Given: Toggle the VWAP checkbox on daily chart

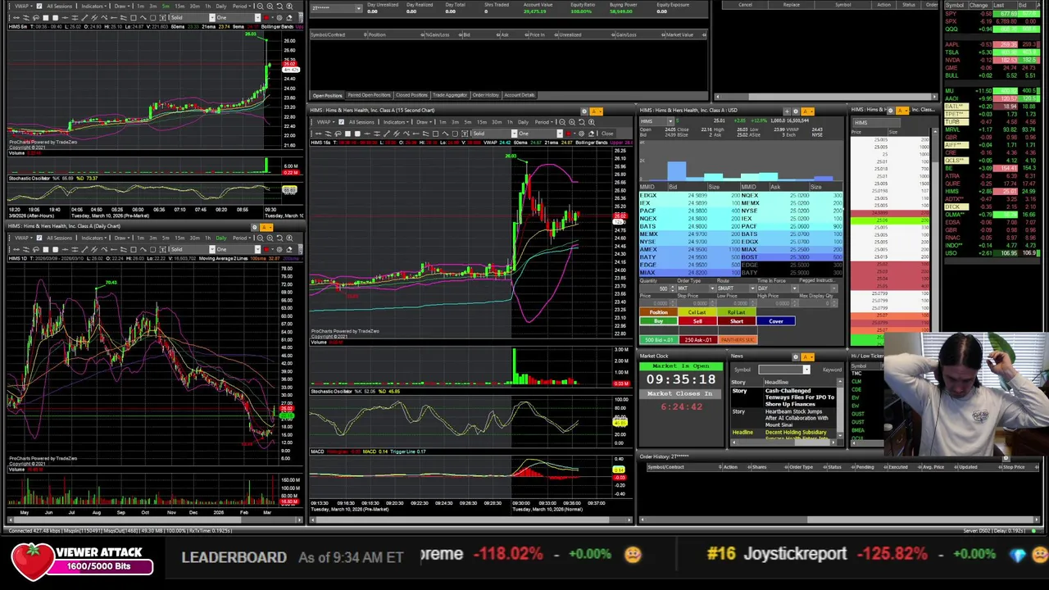Looking at the screenshot, I should (39, 238).
